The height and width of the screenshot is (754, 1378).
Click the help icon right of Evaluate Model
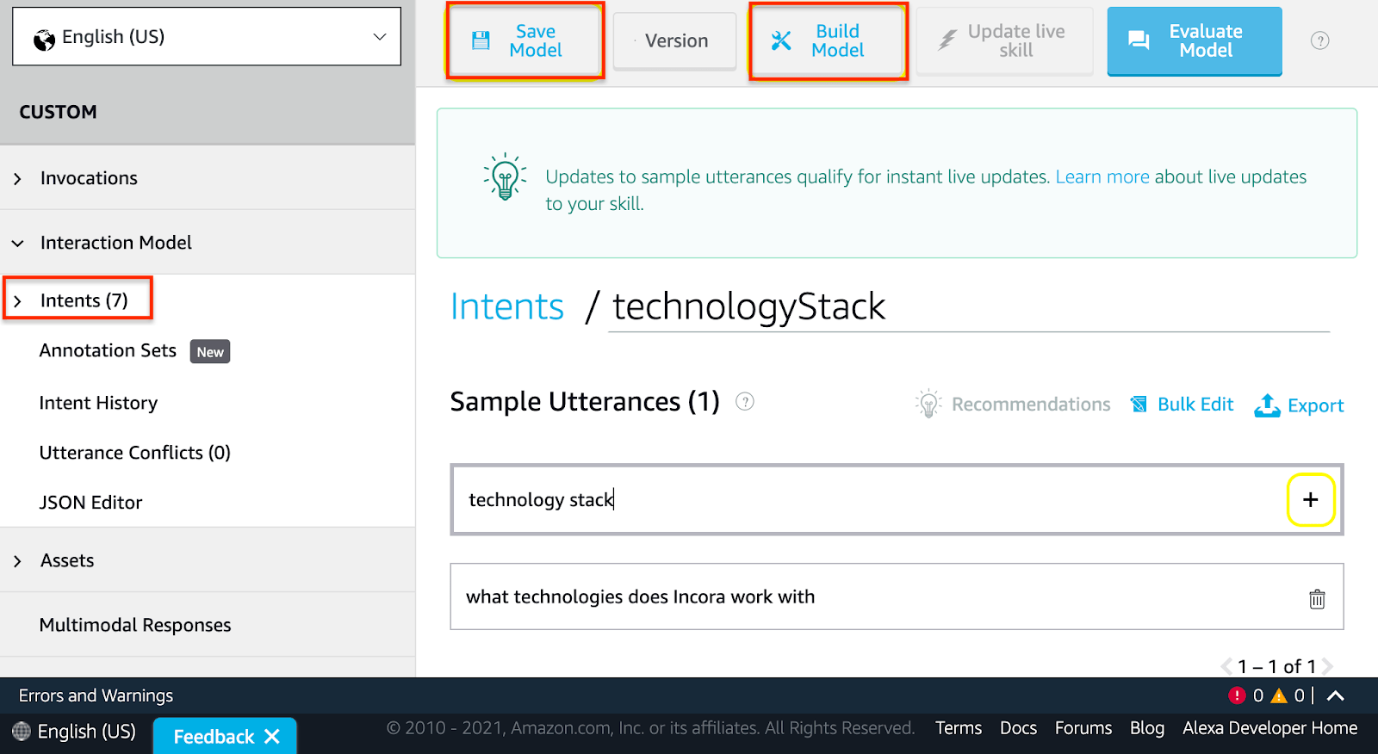point(1319,41)
